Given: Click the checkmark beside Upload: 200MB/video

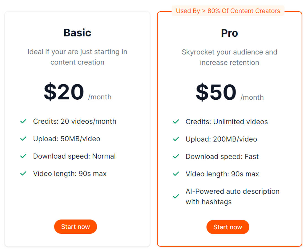Looking at the screenshot, I should click(176, 139).
